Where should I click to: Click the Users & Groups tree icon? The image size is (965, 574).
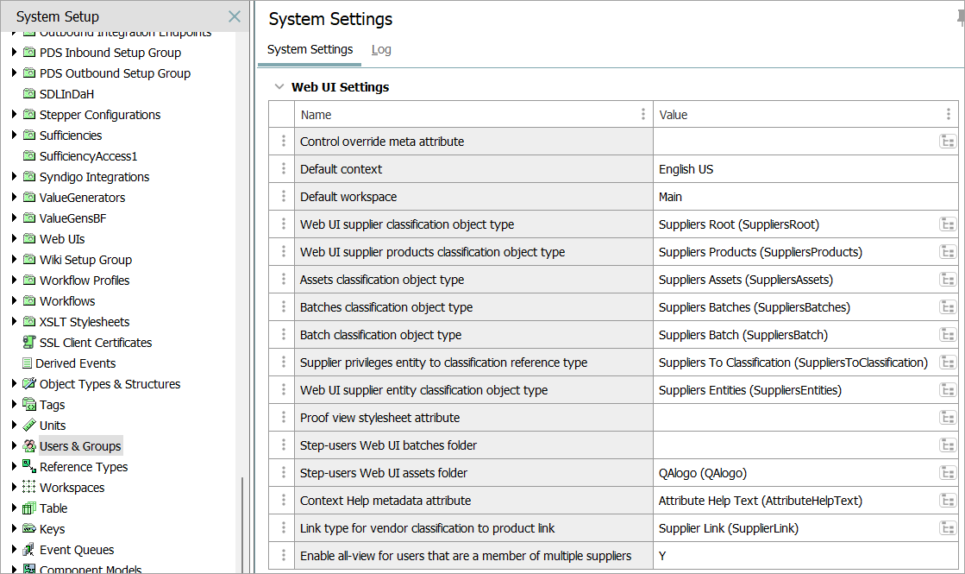click(29, 446)
